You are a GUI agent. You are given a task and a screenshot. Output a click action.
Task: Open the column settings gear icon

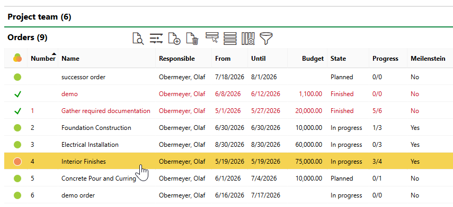coord(248,39)
